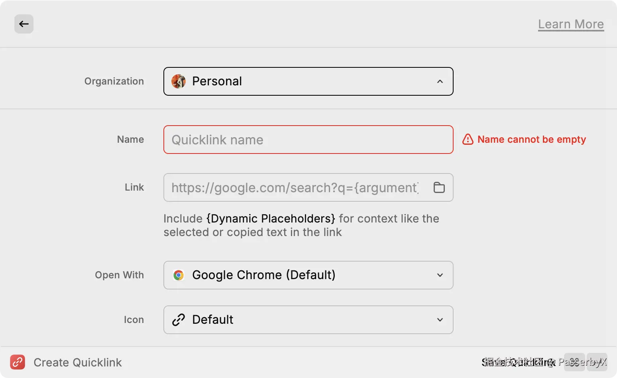The width and height of the screenshot is (617, 378).
Task: Click the back arrow button
Action: (24, 24)
